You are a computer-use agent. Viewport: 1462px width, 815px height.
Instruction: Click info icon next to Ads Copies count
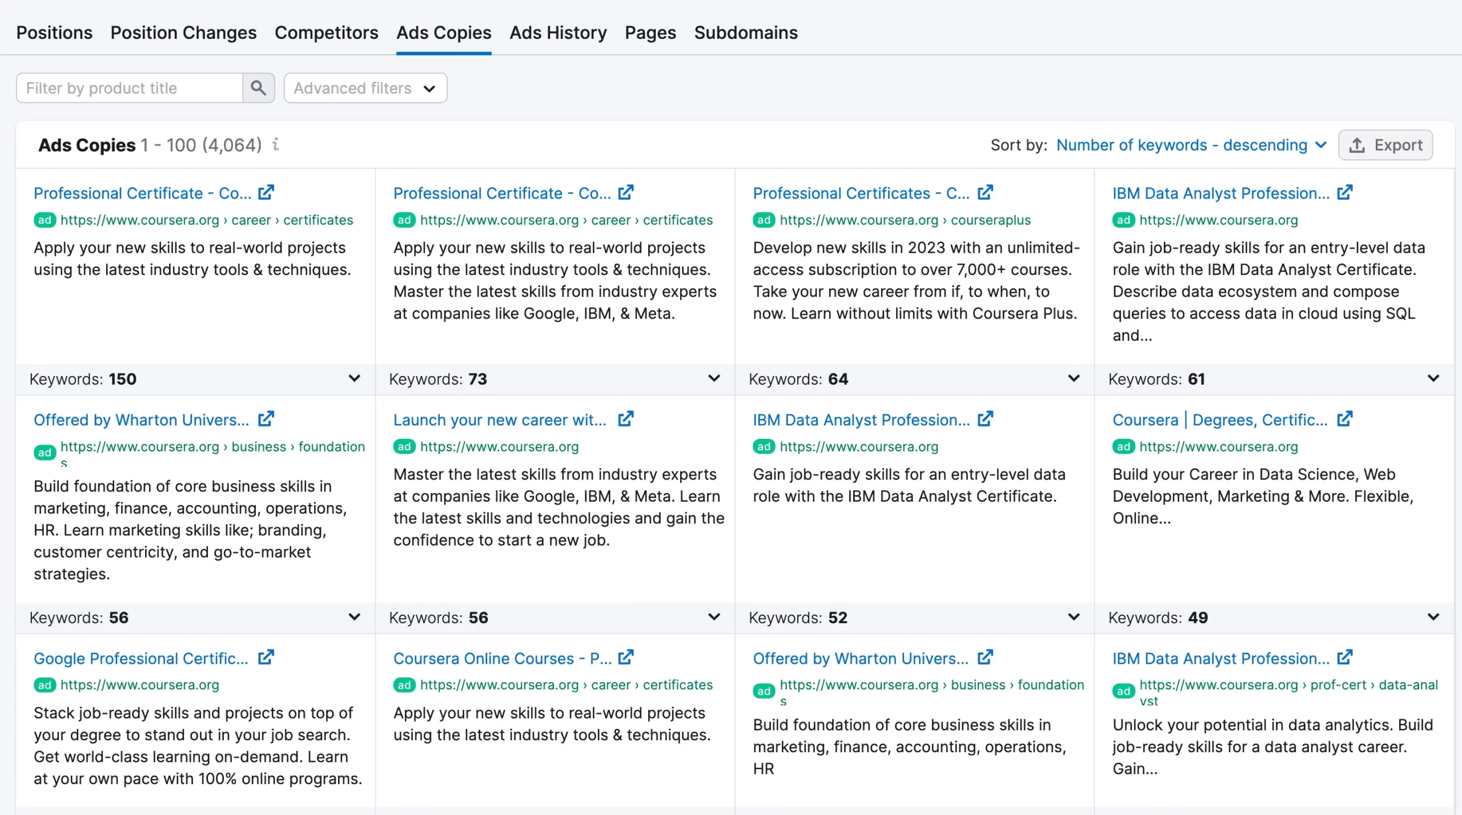tap(276, 144)
